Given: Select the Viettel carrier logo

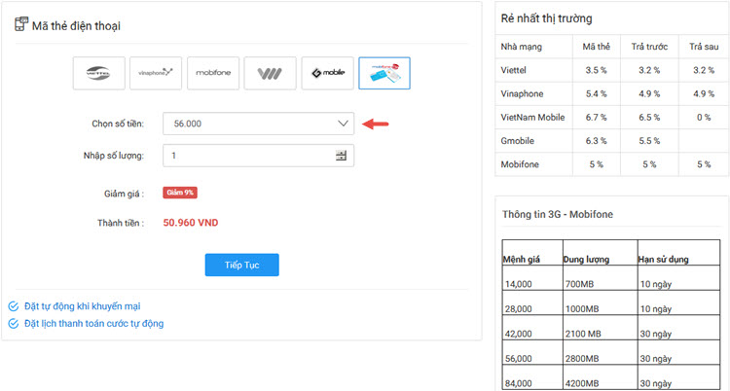Looking at the screenshot, I should point(98,73).
